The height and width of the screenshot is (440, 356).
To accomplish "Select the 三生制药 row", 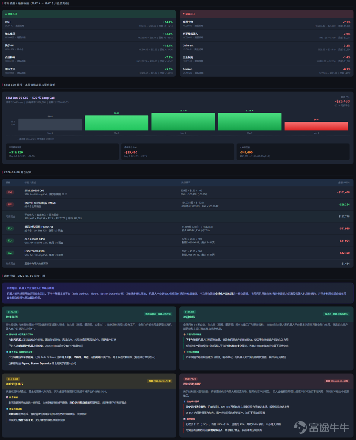I will point(266,59).
